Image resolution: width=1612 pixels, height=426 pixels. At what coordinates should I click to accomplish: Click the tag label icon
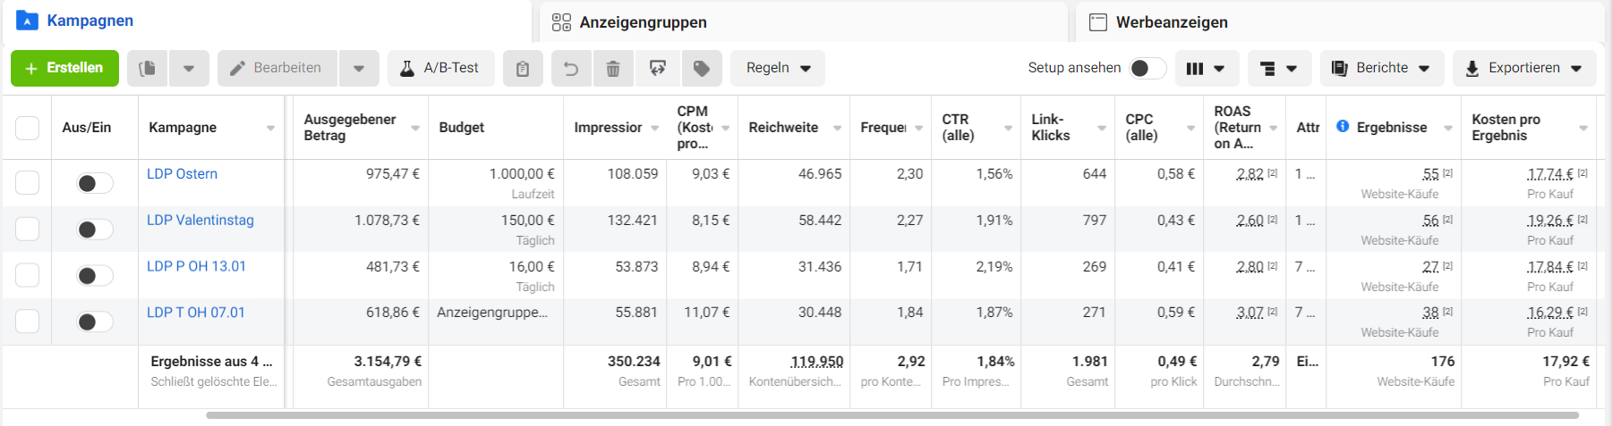click(702, 68)
